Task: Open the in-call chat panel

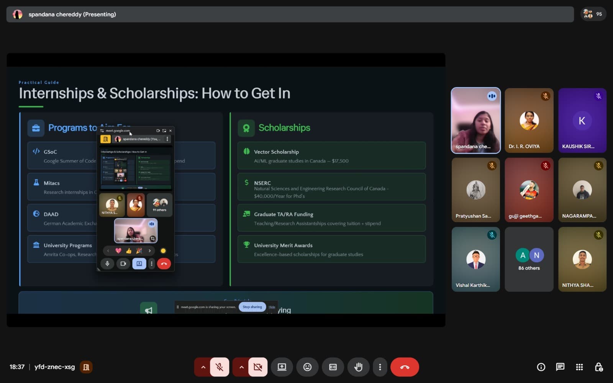Action: [x=560, y=367]
